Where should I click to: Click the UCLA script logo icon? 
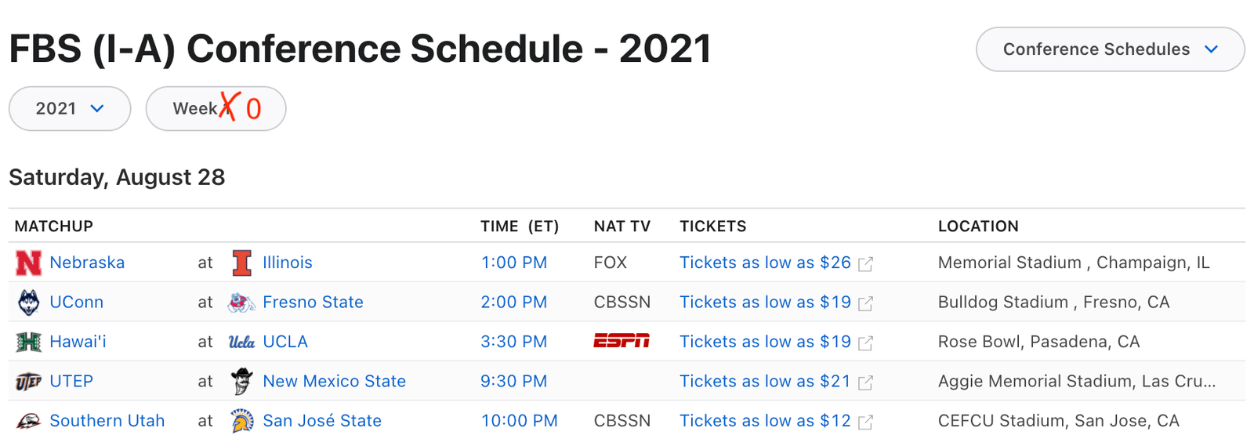(241, 343)
